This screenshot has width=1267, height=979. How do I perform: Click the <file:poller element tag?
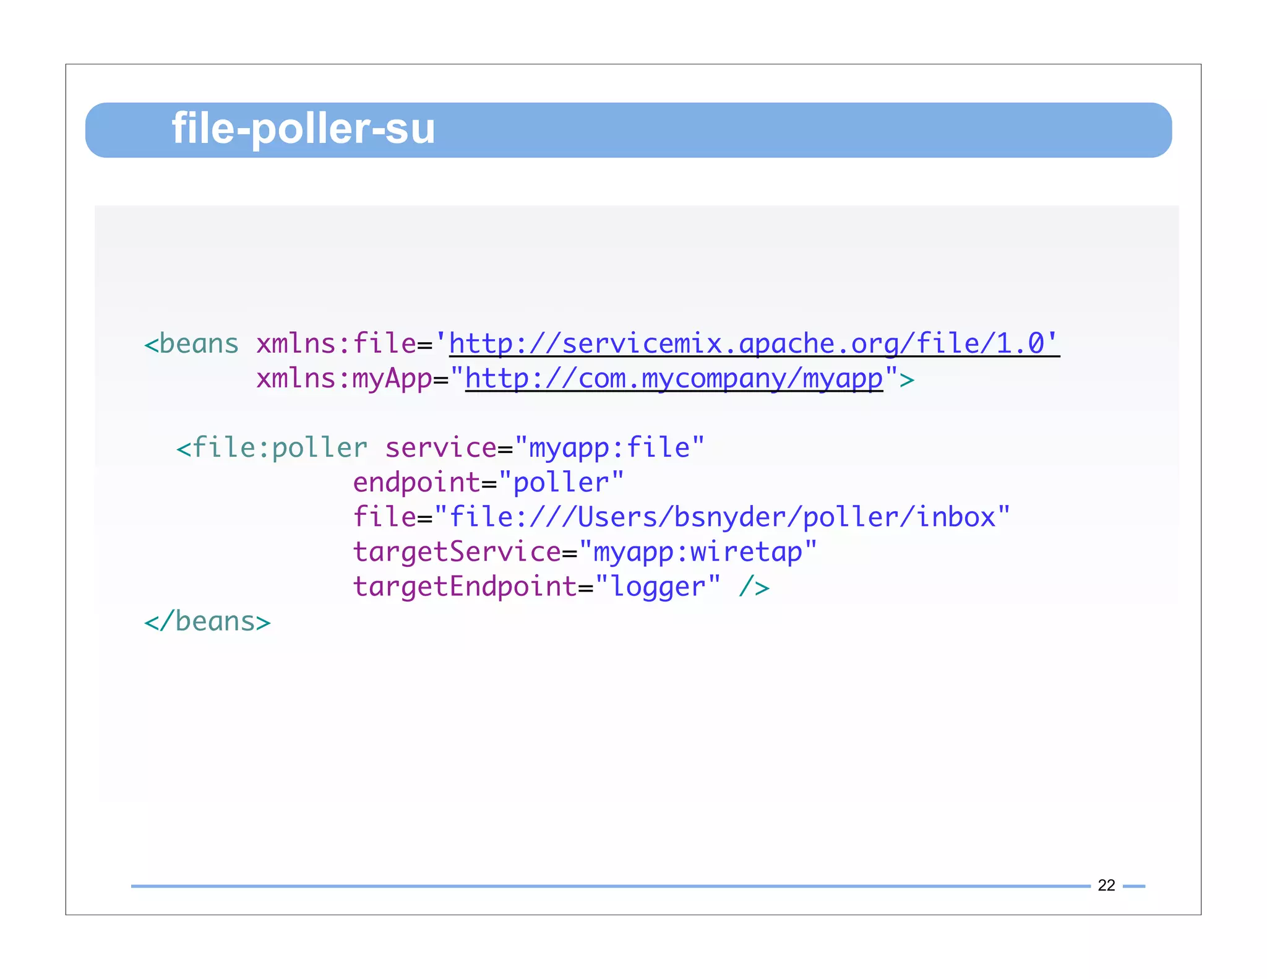272,447
